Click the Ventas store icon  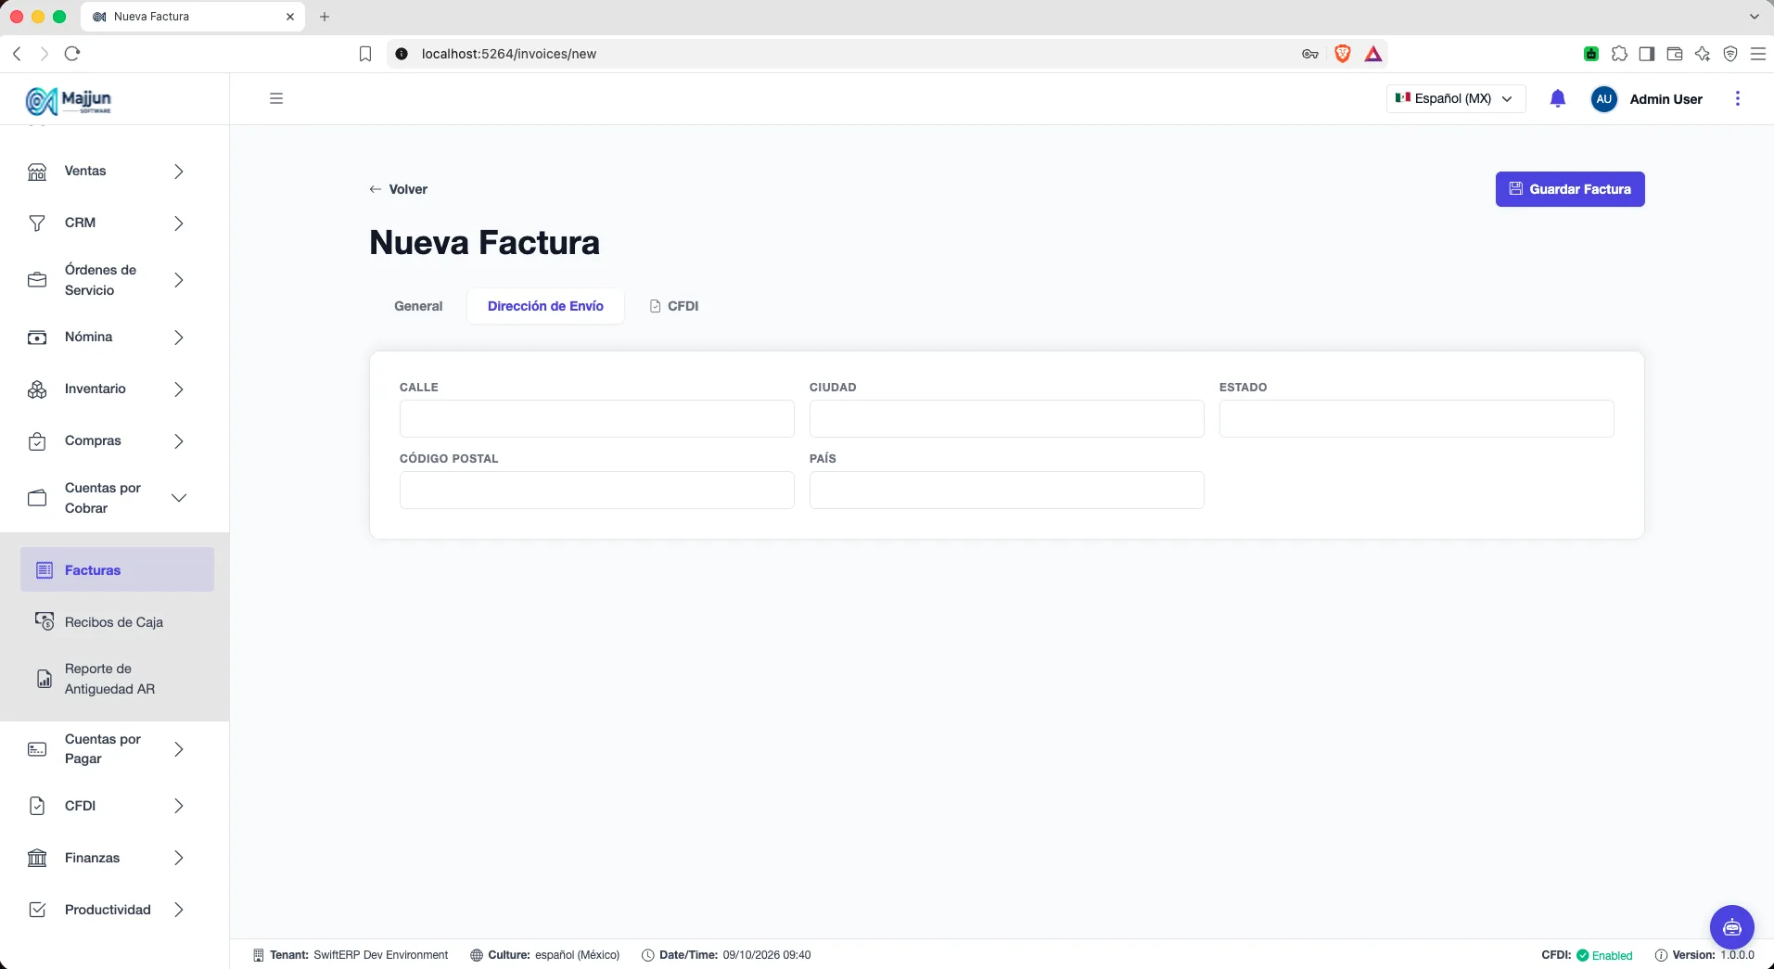(37, 172)
